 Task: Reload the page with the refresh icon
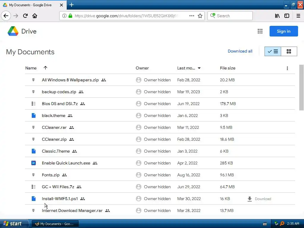(x=25, y=16)
